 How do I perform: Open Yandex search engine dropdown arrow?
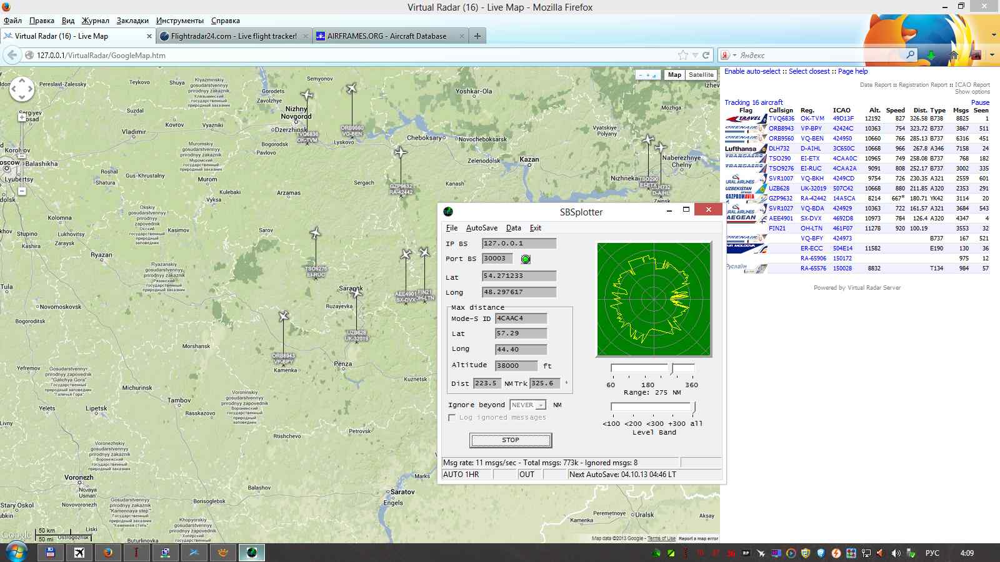pyautogui.click(x=734, y=55)
